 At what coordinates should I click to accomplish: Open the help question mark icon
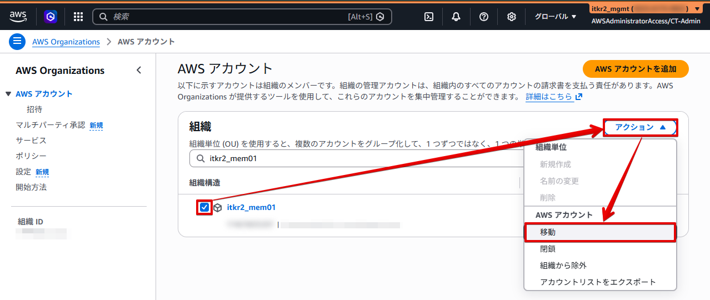484,17
